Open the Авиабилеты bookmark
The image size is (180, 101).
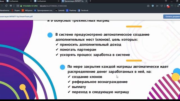(x=4, y=10)
